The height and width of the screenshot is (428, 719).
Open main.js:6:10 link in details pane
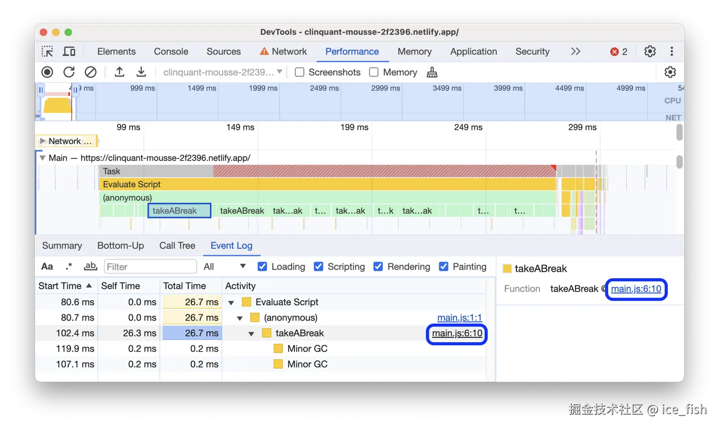tap(636, 289)
